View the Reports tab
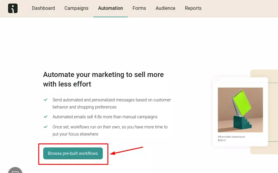Viewport: 278px width, 173px height. pyautogui.click(x=193, y=8)
